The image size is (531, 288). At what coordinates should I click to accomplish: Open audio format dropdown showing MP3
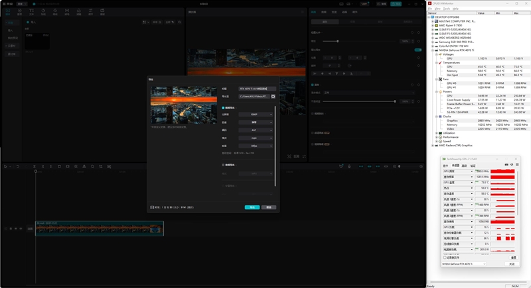[256, 173]
